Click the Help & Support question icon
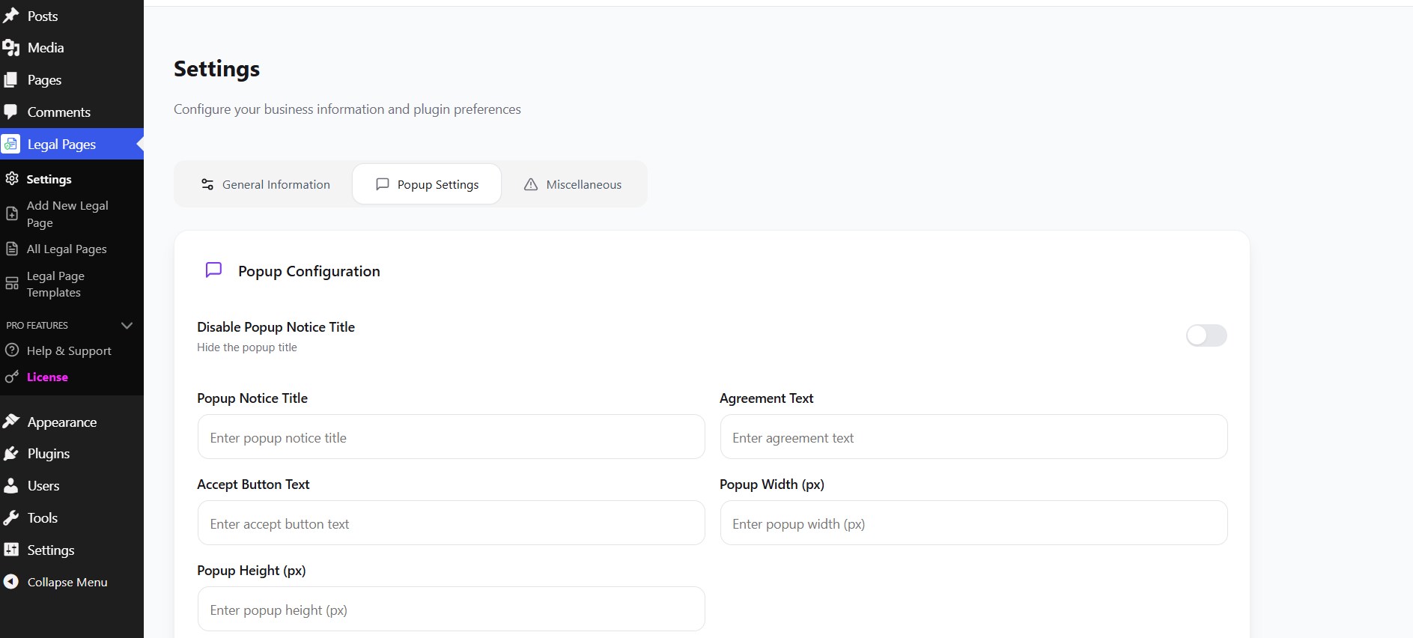 click(12, 350)
